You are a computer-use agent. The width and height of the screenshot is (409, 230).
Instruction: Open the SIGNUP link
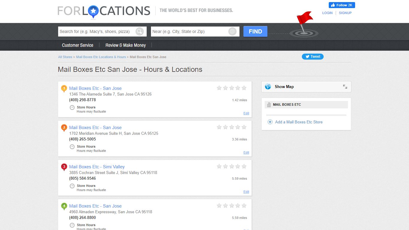click(x=345, y=13)
